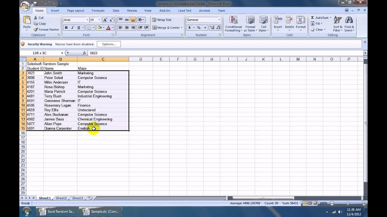Viewport: 387px width, 217px height.
Task: Expand the General number format dropdown
Action: point(219,20)
